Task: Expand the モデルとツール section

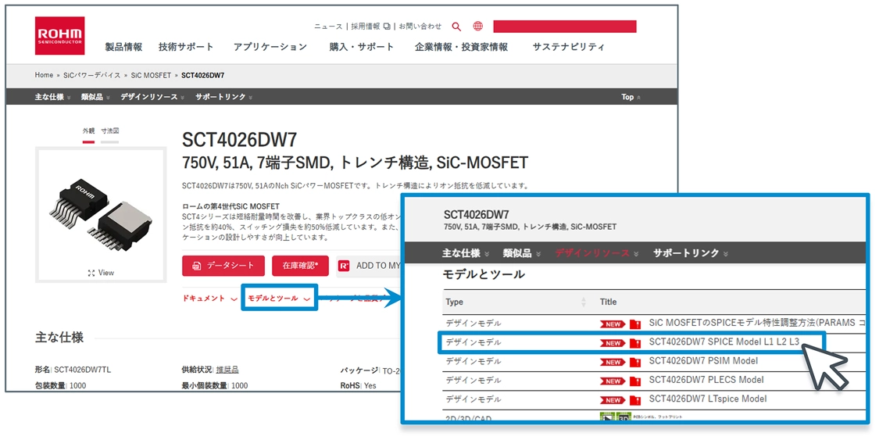Action: 278,299
